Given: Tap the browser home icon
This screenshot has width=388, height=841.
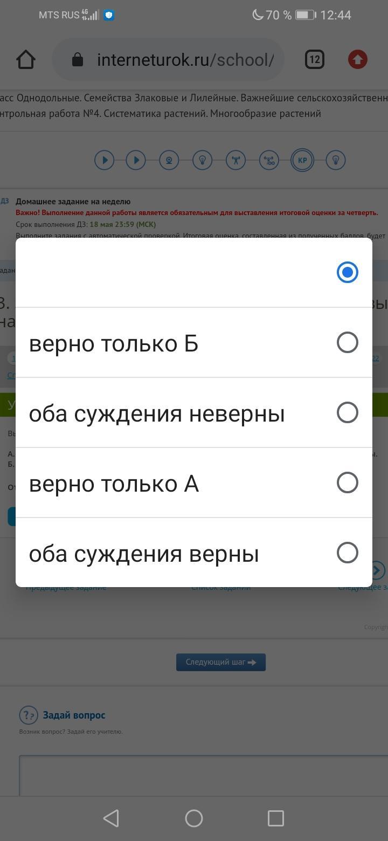Looking at the screenshot, I should tap(25, 60).
